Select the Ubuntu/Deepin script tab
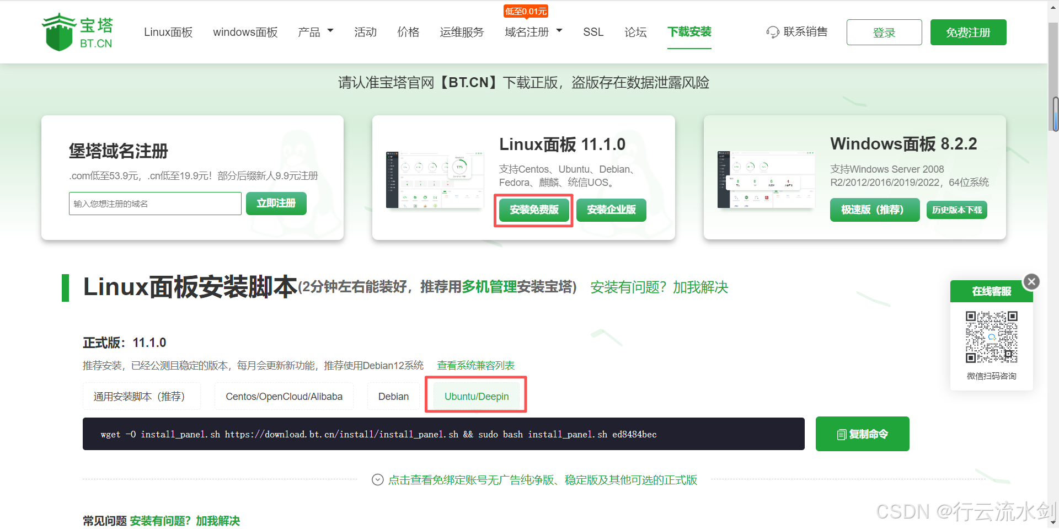This screenshot has height=529, width=1059. (477, 397)
